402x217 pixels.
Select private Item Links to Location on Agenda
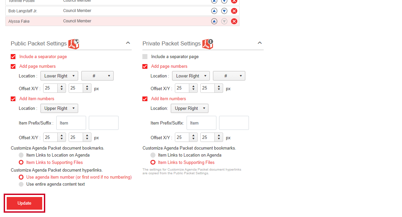coord(153,155)
